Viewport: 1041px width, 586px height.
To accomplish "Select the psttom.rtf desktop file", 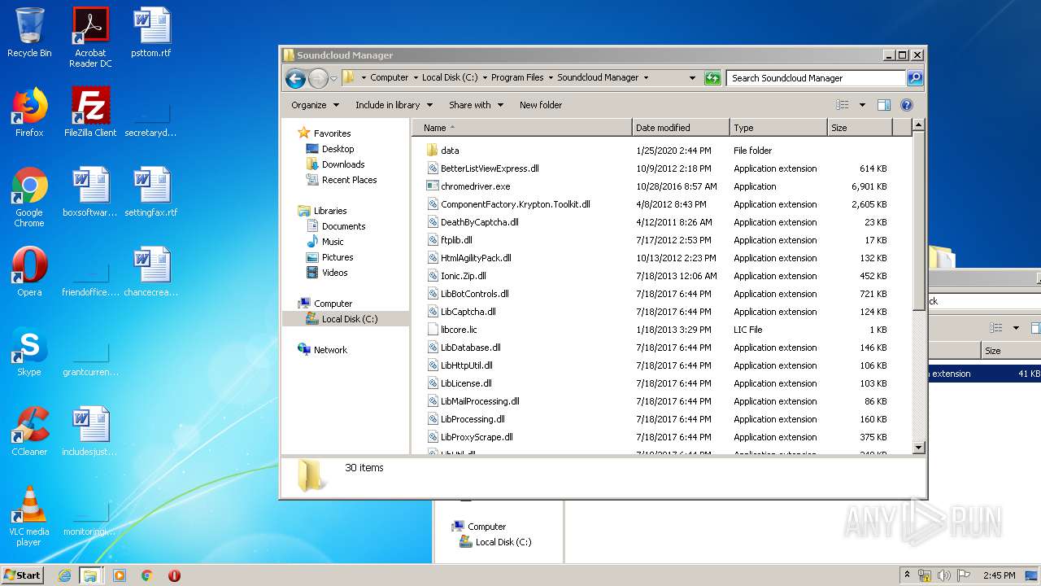I will [x=152, y=33].
